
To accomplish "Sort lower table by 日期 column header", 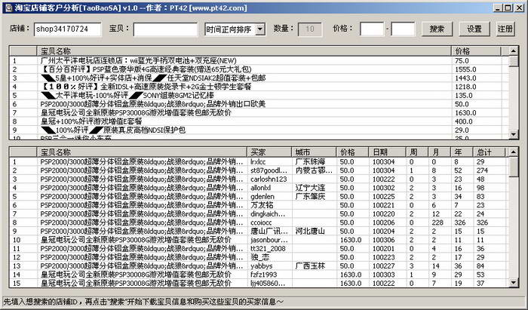I will click(x=387, y=152).
